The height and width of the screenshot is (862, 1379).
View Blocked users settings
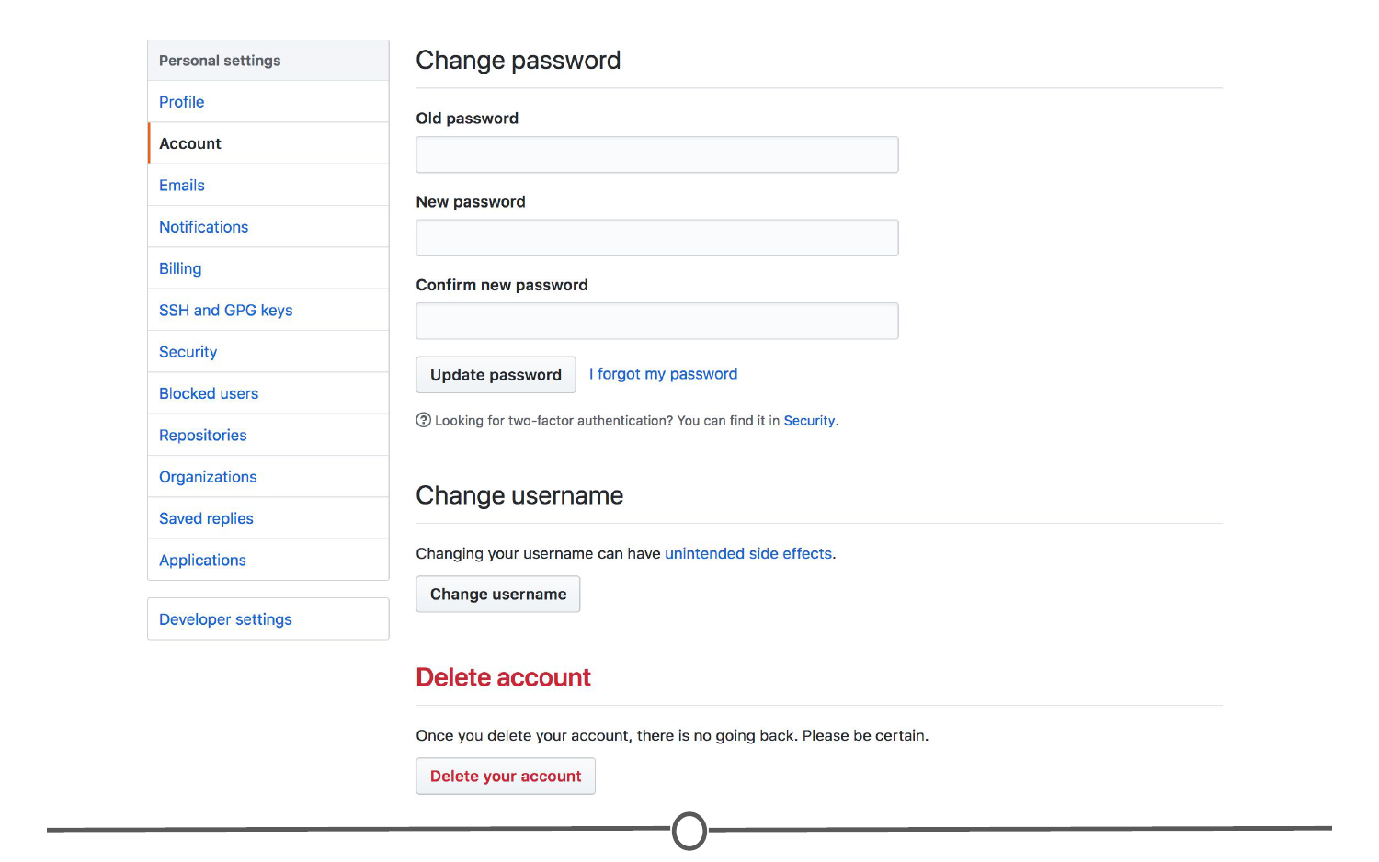[209, 393]
